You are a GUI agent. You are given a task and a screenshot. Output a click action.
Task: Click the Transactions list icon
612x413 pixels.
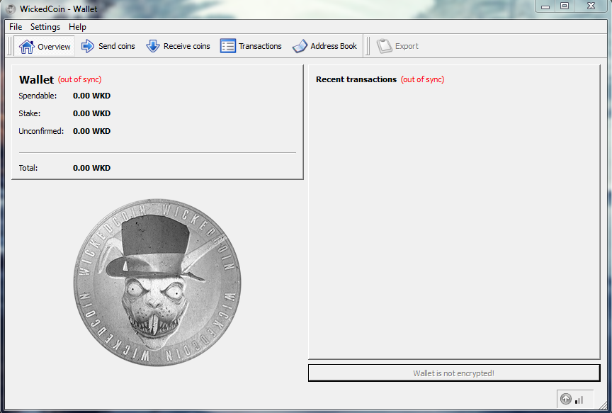pos(228,46)
